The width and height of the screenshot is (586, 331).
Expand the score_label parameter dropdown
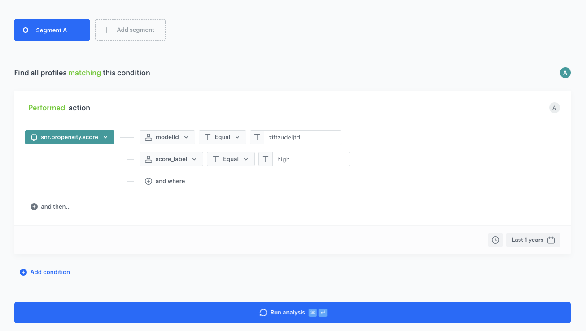click(171, 159)
